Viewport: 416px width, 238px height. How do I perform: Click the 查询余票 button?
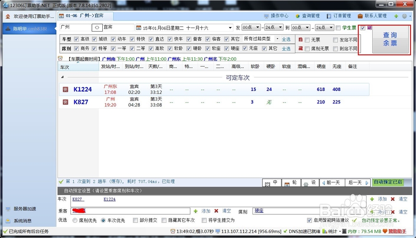pos(390,39)
